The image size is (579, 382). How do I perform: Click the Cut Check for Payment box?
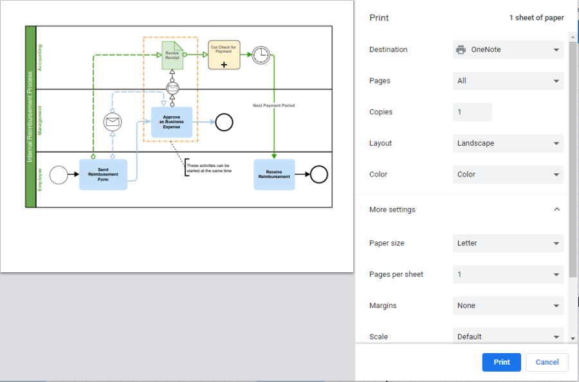coord(224,55)
